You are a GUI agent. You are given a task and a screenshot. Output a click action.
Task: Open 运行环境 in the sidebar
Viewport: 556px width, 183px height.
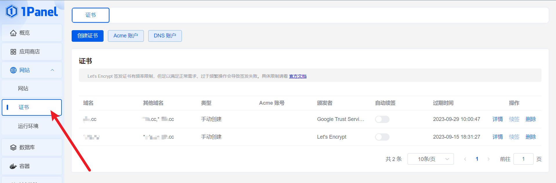pos(32,126)
